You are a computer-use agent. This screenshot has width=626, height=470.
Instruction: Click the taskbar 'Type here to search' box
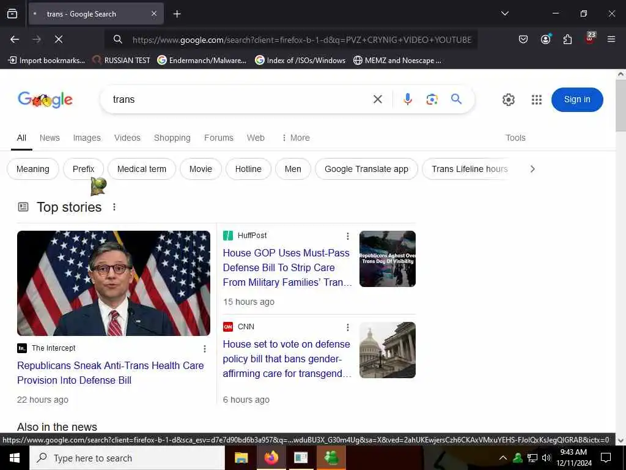coord(127,458)
